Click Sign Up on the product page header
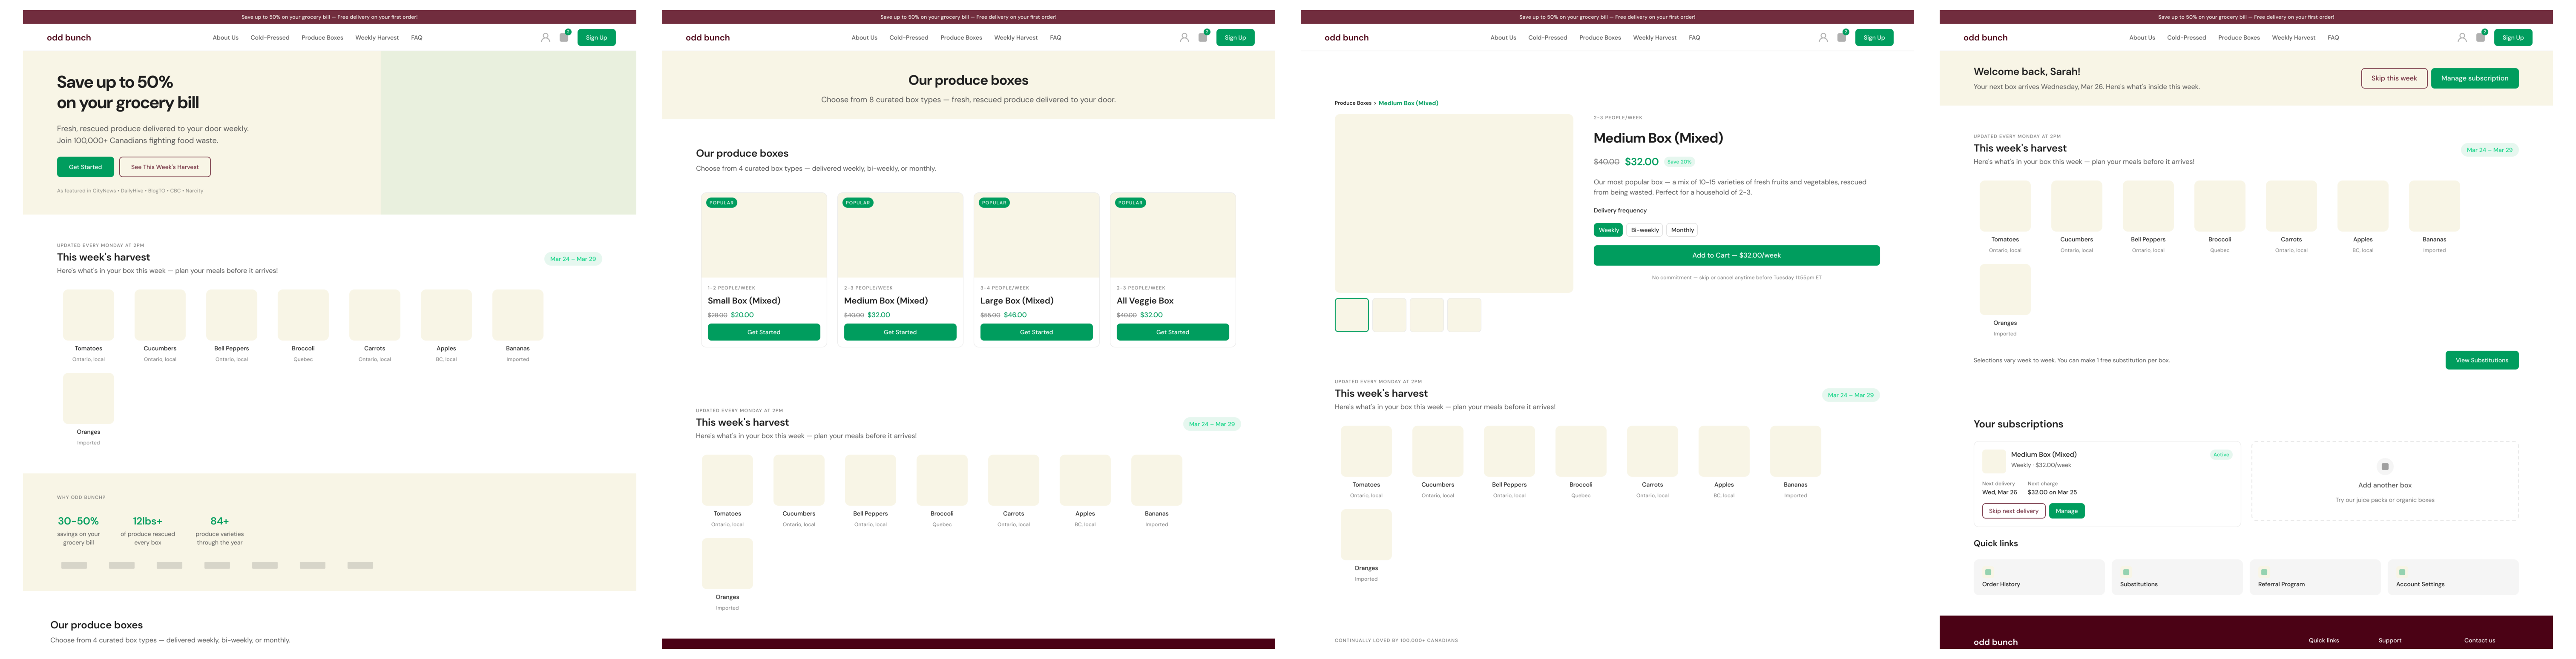The height and width of the screenshot is (659, 2576). (1874, 37)
